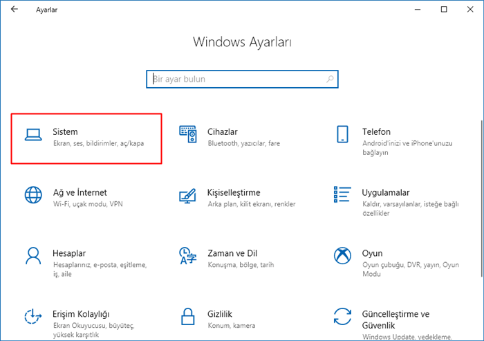
Task: Click the Zaman ve Dil clock-letter icon
Action: point(187,256)
